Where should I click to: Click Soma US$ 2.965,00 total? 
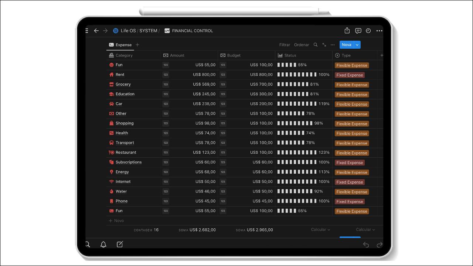(x=255, y=230)
